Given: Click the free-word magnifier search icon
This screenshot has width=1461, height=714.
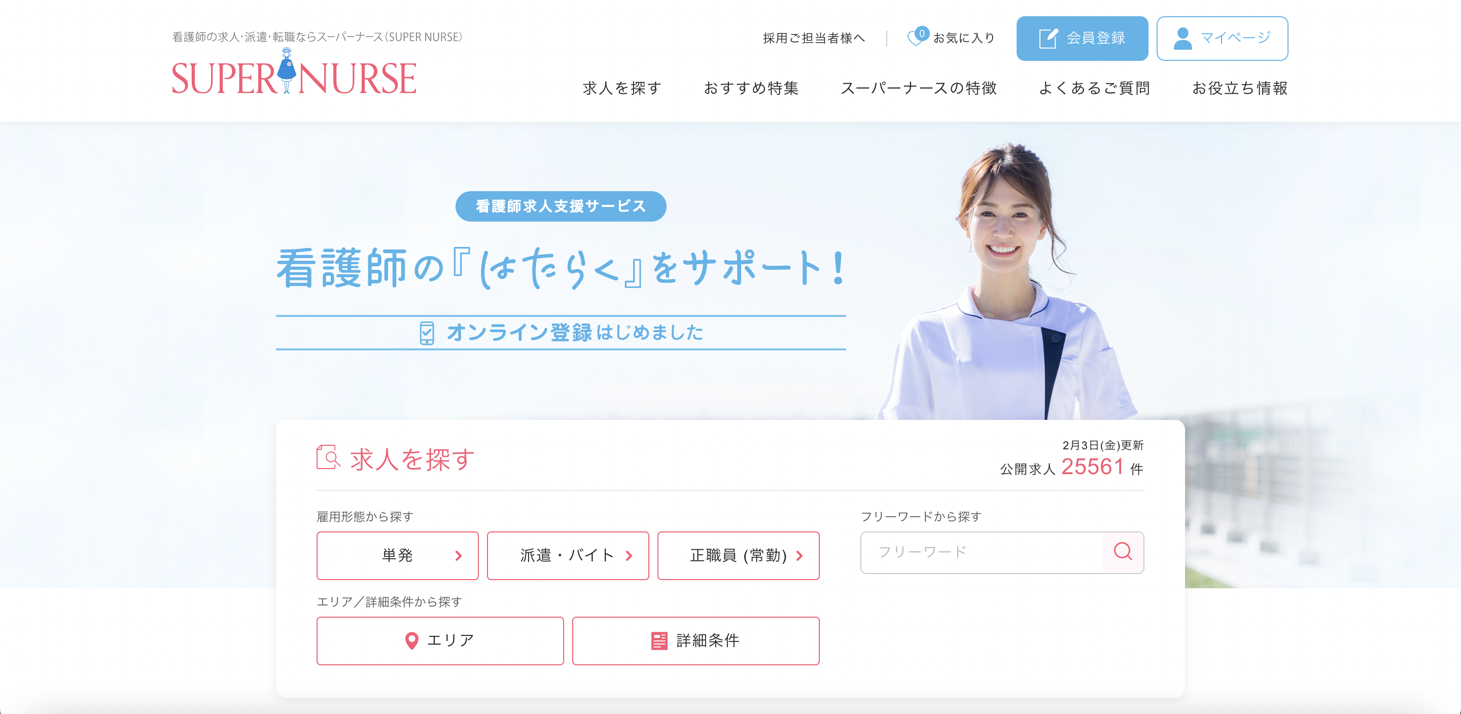Looking at the screenshot, I should click(x=1123, y=552).
